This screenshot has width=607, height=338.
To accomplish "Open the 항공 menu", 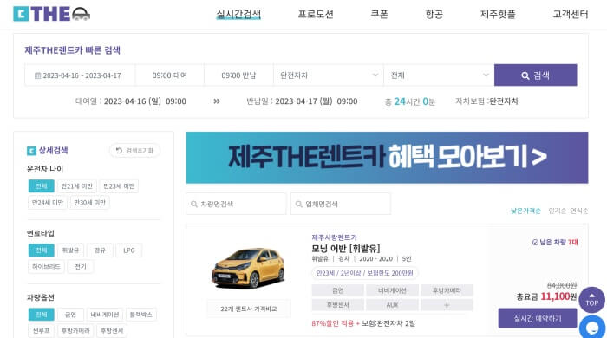I will (434, 15).
